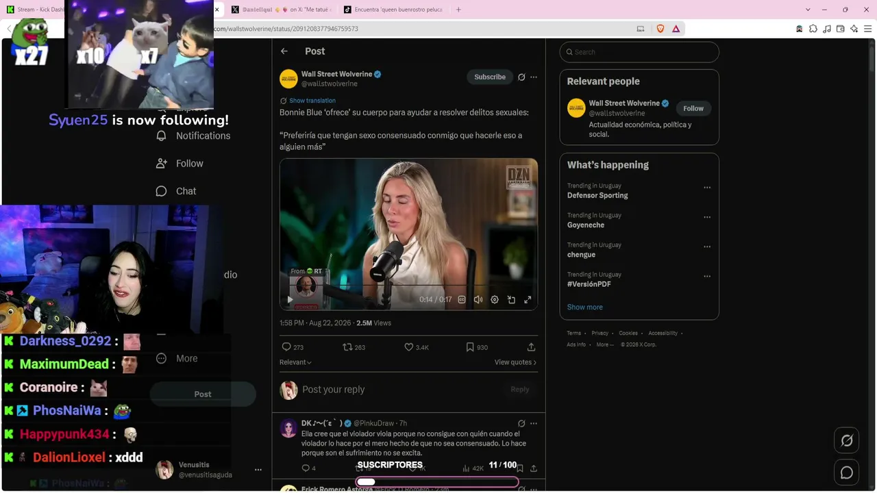Open the music note playlist icon
The width and height of the screenshot is (877, 493).
point(827,29)
